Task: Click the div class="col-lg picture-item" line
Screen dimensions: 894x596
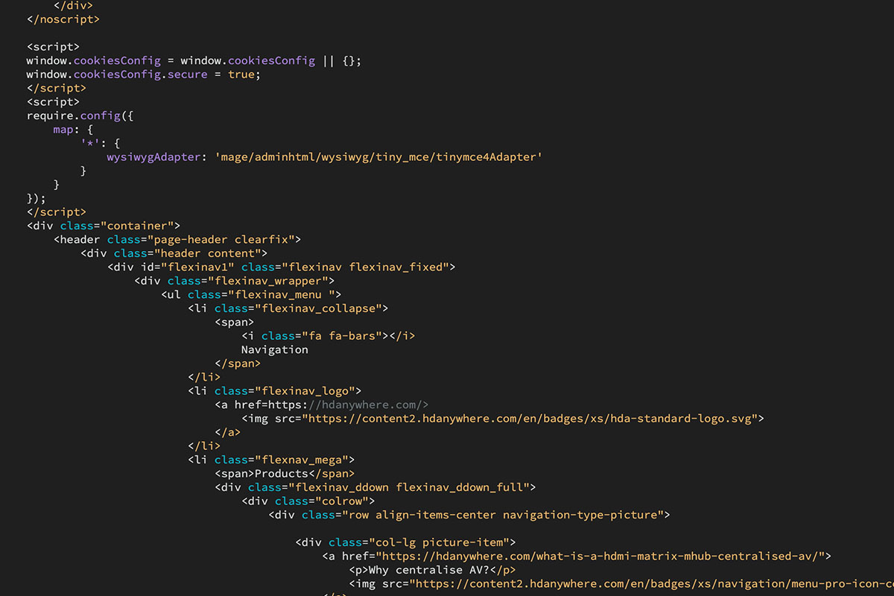Action: coord(405,542)
